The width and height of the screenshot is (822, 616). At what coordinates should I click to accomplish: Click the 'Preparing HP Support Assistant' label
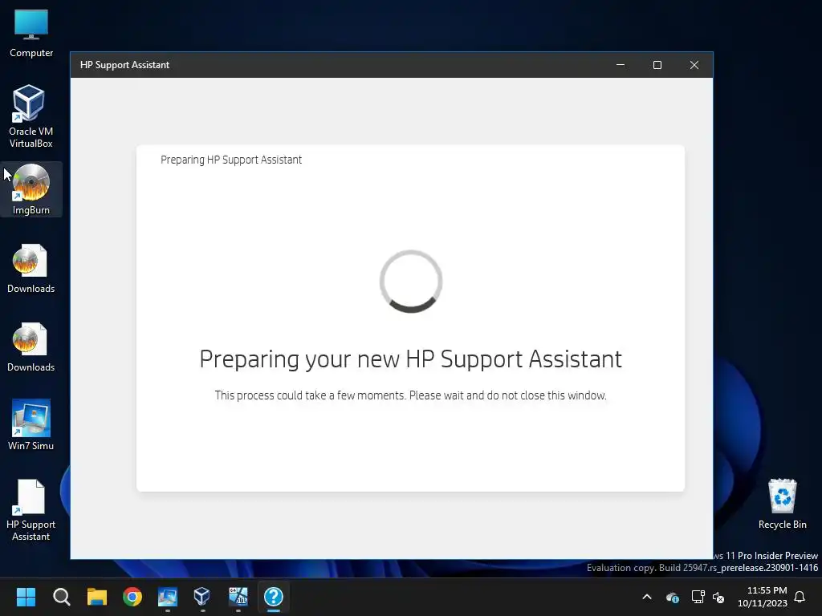tap(231, 160)
